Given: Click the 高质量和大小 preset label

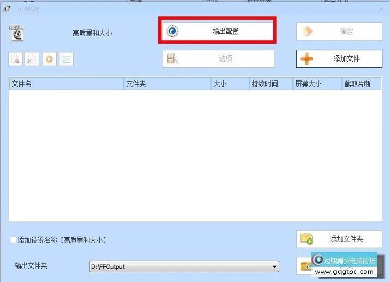Looking at the screenshot, I should click(x=92, y=33).
